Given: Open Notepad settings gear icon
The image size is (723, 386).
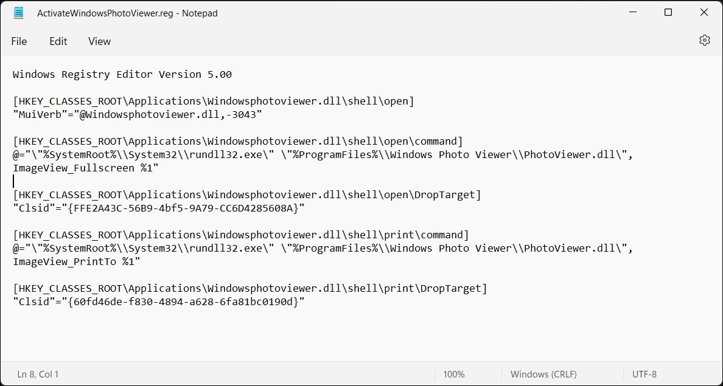Looking at the screenshot, I should click(x=704, y=41).
